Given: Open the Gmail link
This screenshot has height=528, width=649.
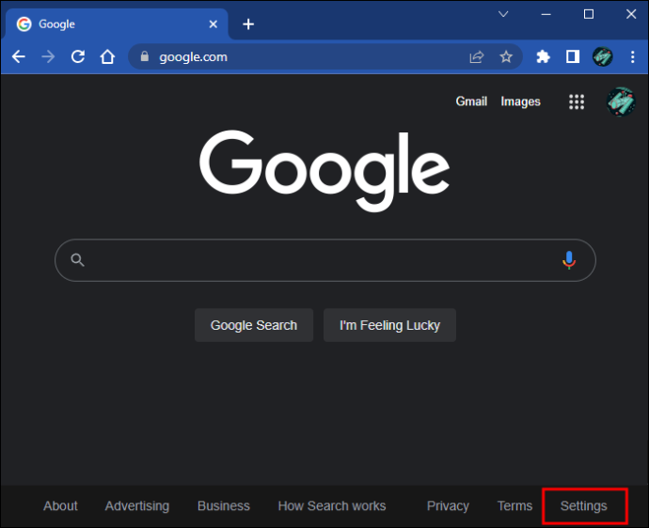Looking at the screenshot, I should tap(471, 101).
